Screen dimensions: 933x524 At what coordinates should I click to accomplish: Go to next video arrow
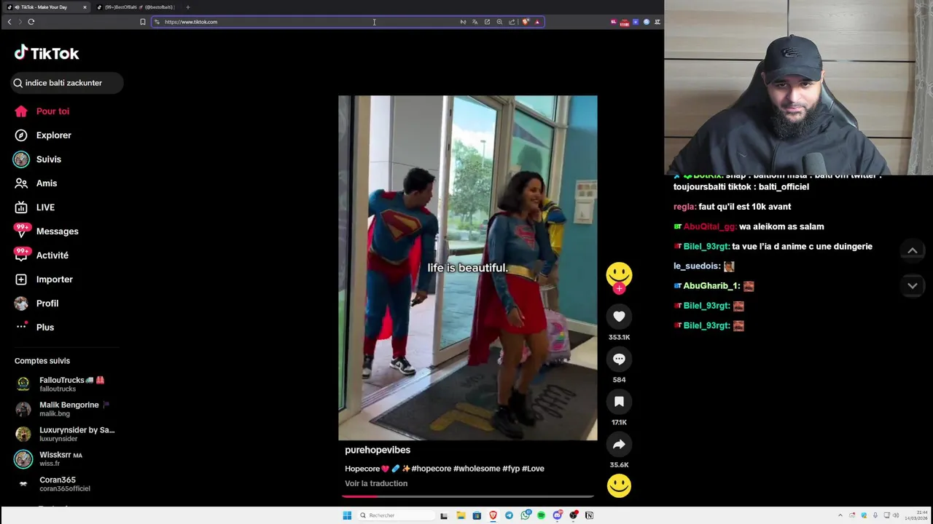click(912, 286)
